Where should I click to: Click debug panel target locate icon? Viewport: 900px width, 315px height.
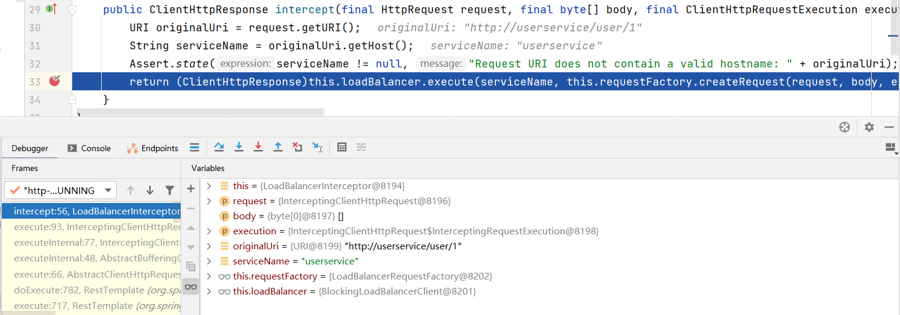click(x=845, y=127)
